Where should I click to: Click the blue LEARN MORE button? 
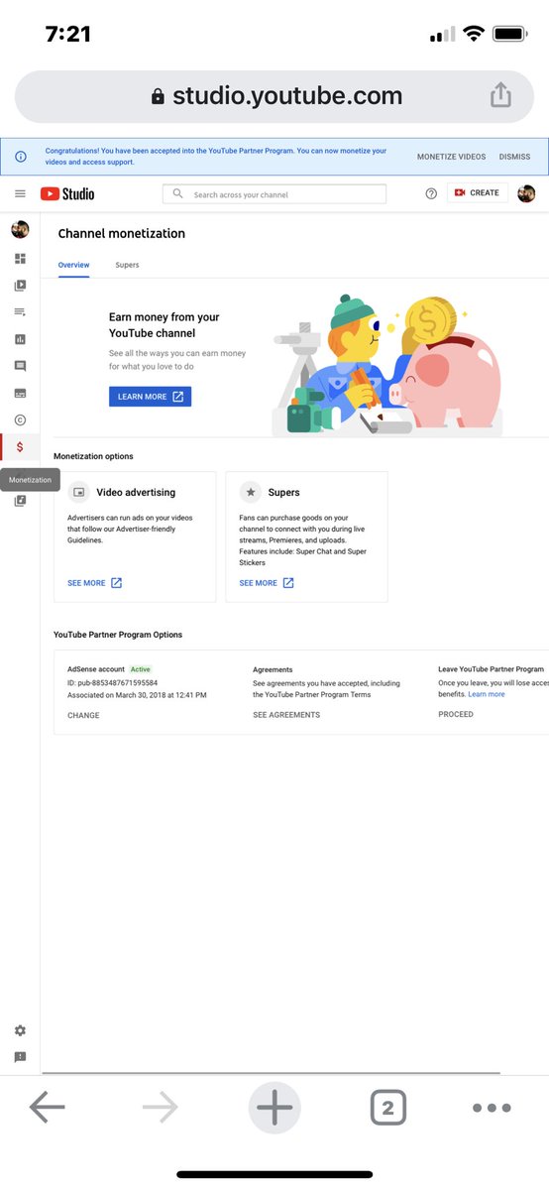[150, 397]
